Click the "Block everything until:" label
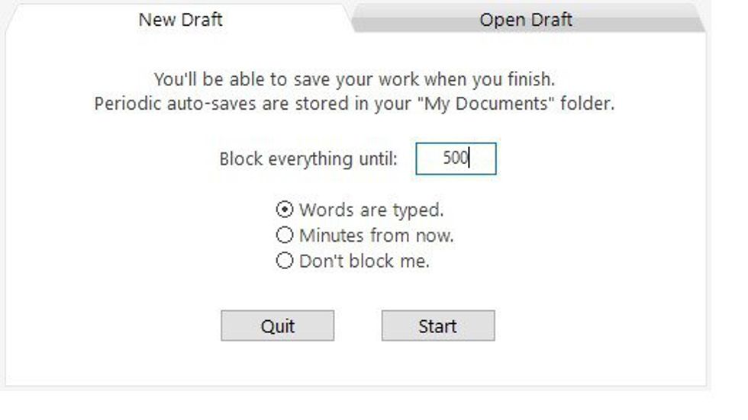Viewport: 748px width, 420px height. click(308, 159)
